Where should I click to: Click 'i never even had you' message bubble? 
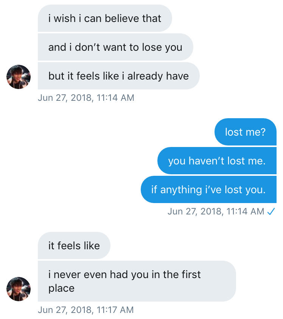(136, 281)
